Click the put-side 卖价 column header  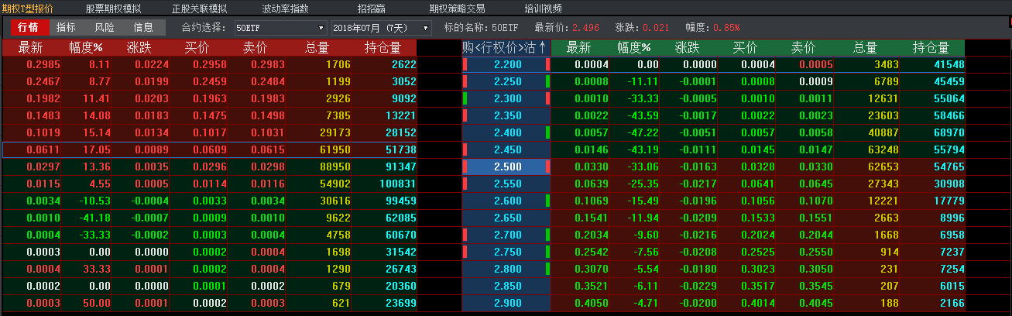point(804,47)
